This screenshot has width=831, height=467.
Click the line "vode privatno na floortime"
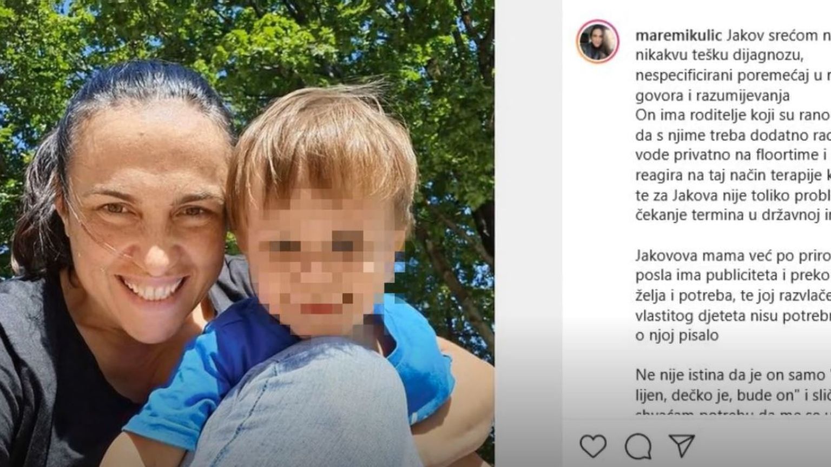[733, 155]
